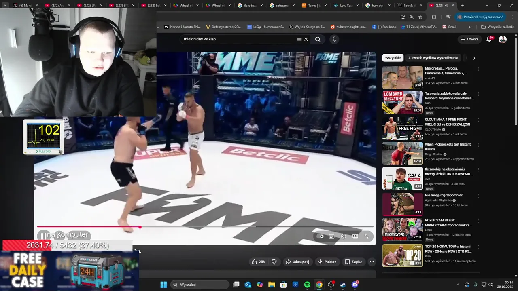Open options for Nie mogę Cię zapomnieć
This screenshot has height=291, width=518.
pos(478,196)
